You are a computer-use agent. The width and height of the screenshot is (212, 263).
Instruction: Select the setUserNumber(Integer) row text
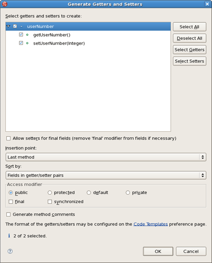(x=59, y=43)
